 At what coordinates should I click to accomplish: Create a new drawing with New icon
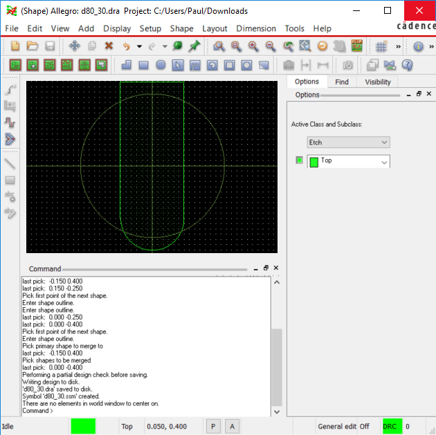click(15, 46)
